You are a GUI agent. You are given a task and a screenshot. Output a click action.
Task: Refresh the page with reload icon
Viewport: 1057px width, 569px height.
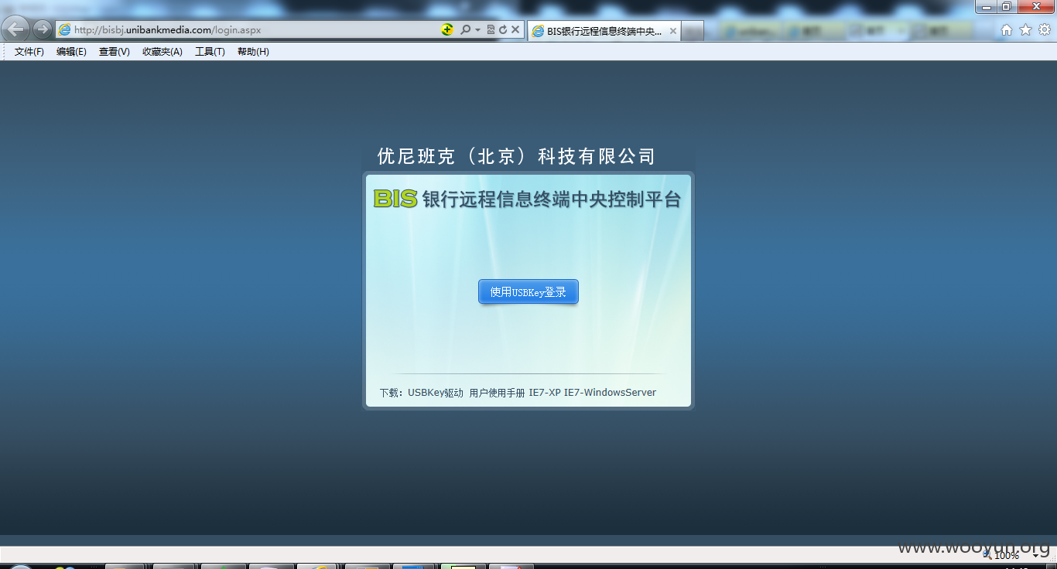click(x=503, y=29)
